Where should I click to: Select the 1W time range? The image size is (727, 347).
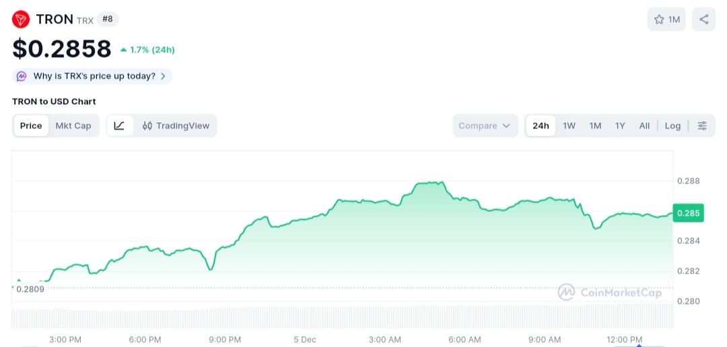tap(569, 126)
